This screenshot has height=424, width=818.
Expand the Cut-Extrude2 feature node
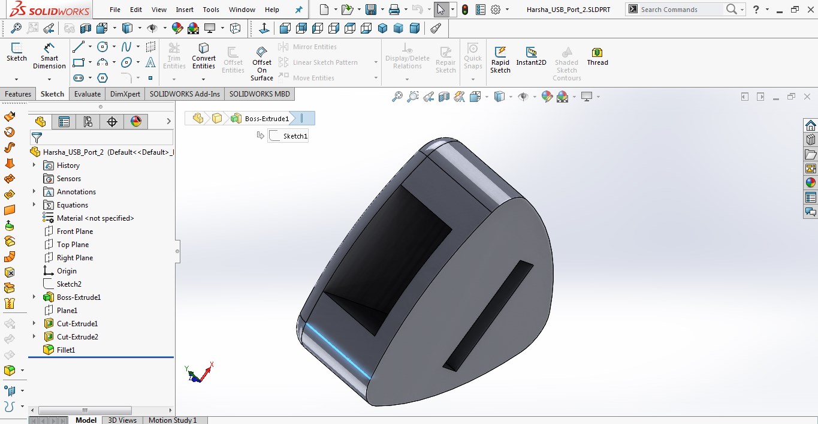click(x=34, y=336)
